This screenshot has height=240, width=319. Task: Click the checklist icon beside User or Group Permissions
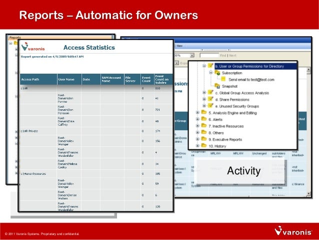(x=210, y=66)
